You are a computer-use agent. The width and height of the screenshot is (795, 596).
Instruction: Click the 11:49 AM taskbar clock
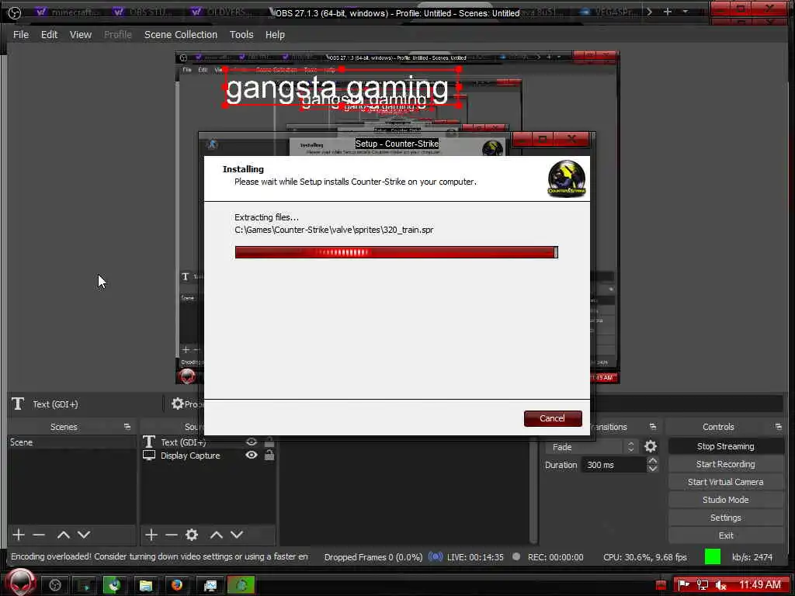tap(760, 584)
